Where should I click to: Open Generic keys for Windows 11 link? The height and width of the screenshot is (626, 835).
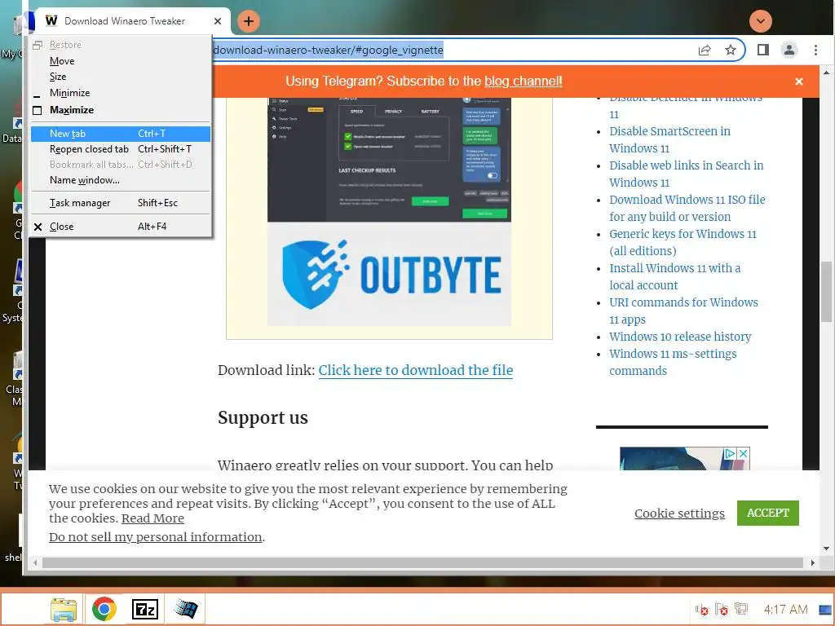[x=683, y=242]
